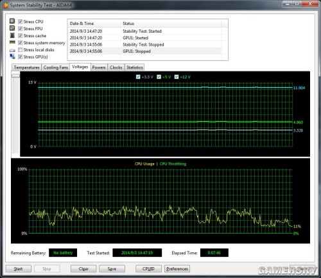Select the GPU1: Stopped log entry

[144, 51]
